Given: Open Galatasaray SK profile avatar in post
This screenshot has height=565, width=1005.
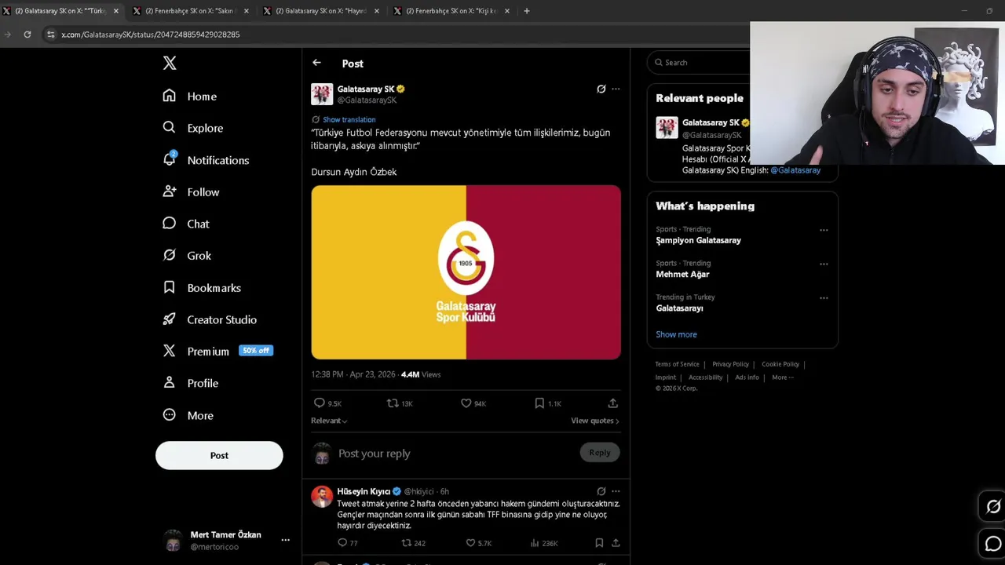Looking at the screenshot, I should [x=322, y=94].
